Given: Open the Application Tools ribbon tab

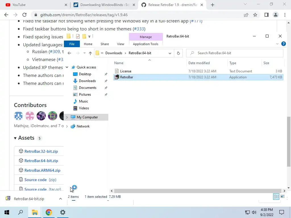Looking at the screenshot, I should pos(146,44).
